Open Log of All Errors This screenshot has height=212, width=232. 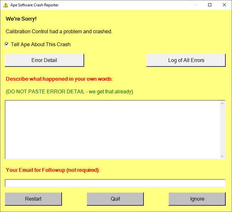[x=186, y=60]
